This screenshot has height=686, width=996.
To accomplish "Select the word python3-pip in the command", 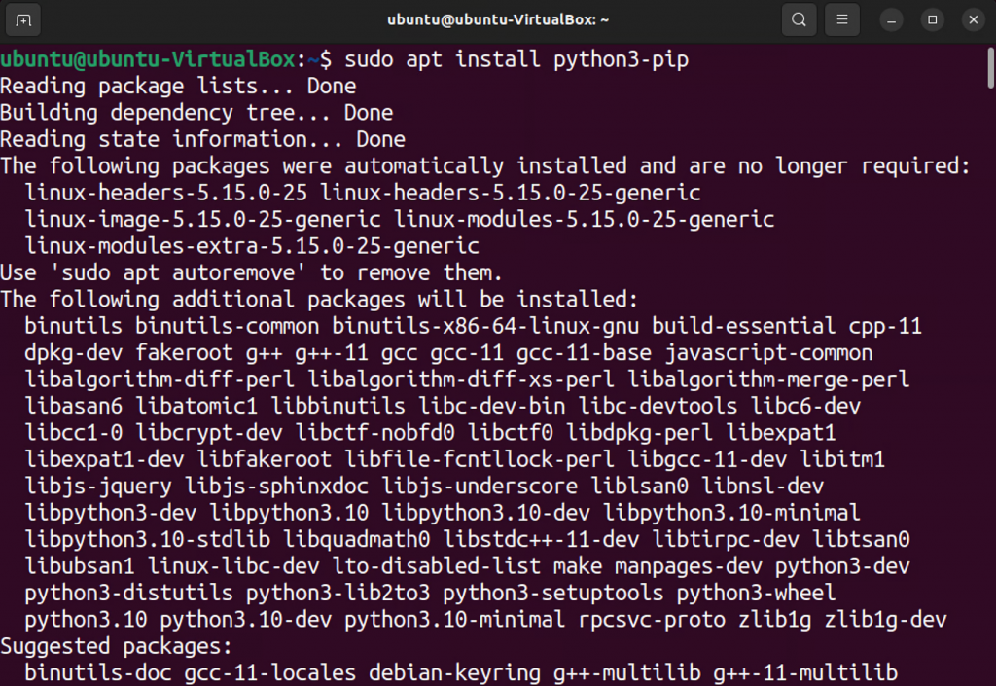I will click(x=622, y=59).
